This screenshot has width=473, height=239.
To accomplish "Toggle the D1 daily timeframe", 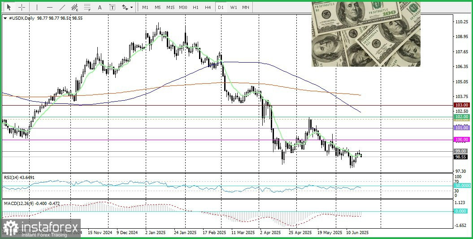I will 221,7.
